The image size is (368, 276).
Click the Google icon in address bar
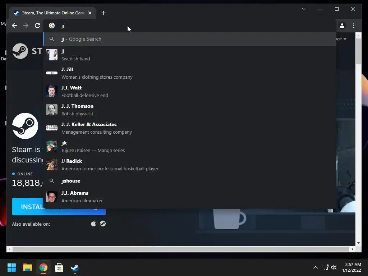click(52, 26)
